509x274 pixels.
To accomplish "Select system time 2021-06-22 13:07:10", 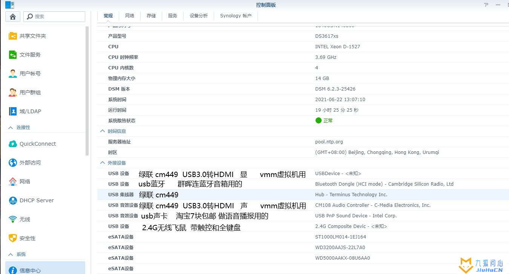I will [x=340, y=100].
